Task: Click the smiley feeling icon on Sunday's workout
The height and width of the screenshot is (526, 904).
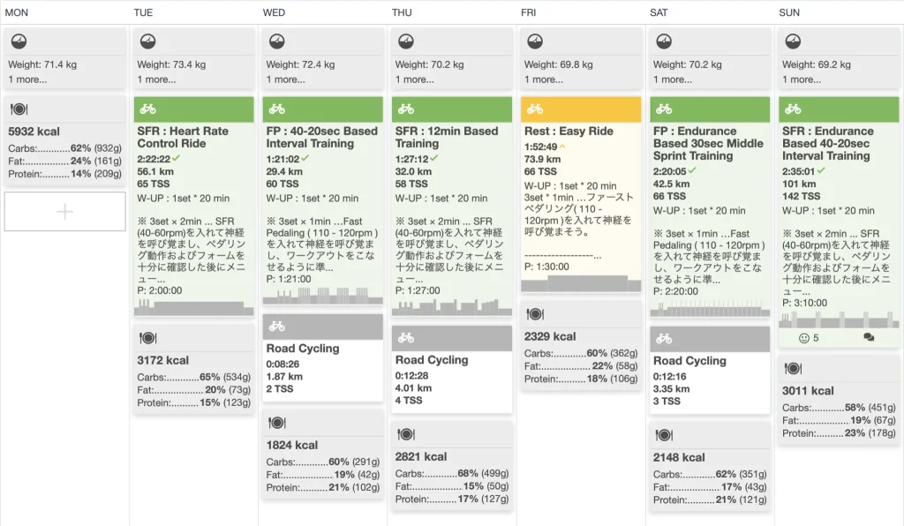Action: click(803, 338)
